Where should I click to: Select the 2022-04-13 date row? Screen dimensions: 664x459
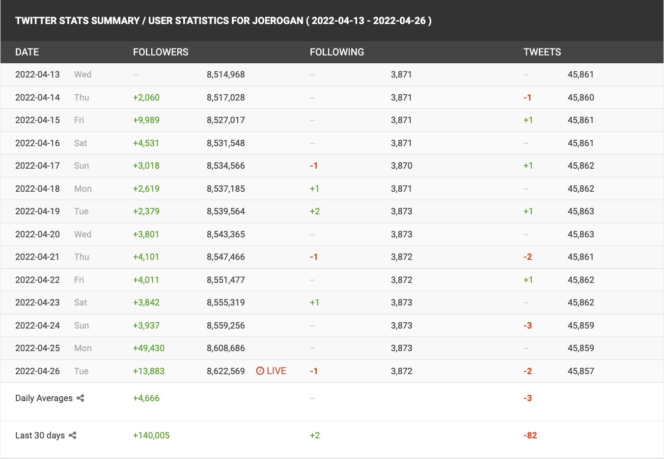point(37,75)
